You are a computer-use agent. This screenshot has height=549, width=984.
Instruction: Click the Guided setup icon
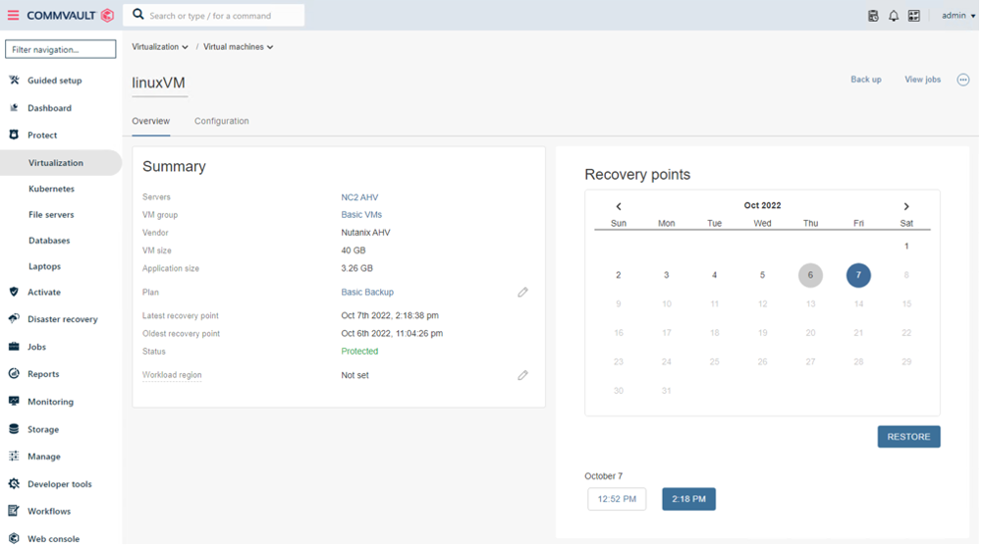[14, 81]
